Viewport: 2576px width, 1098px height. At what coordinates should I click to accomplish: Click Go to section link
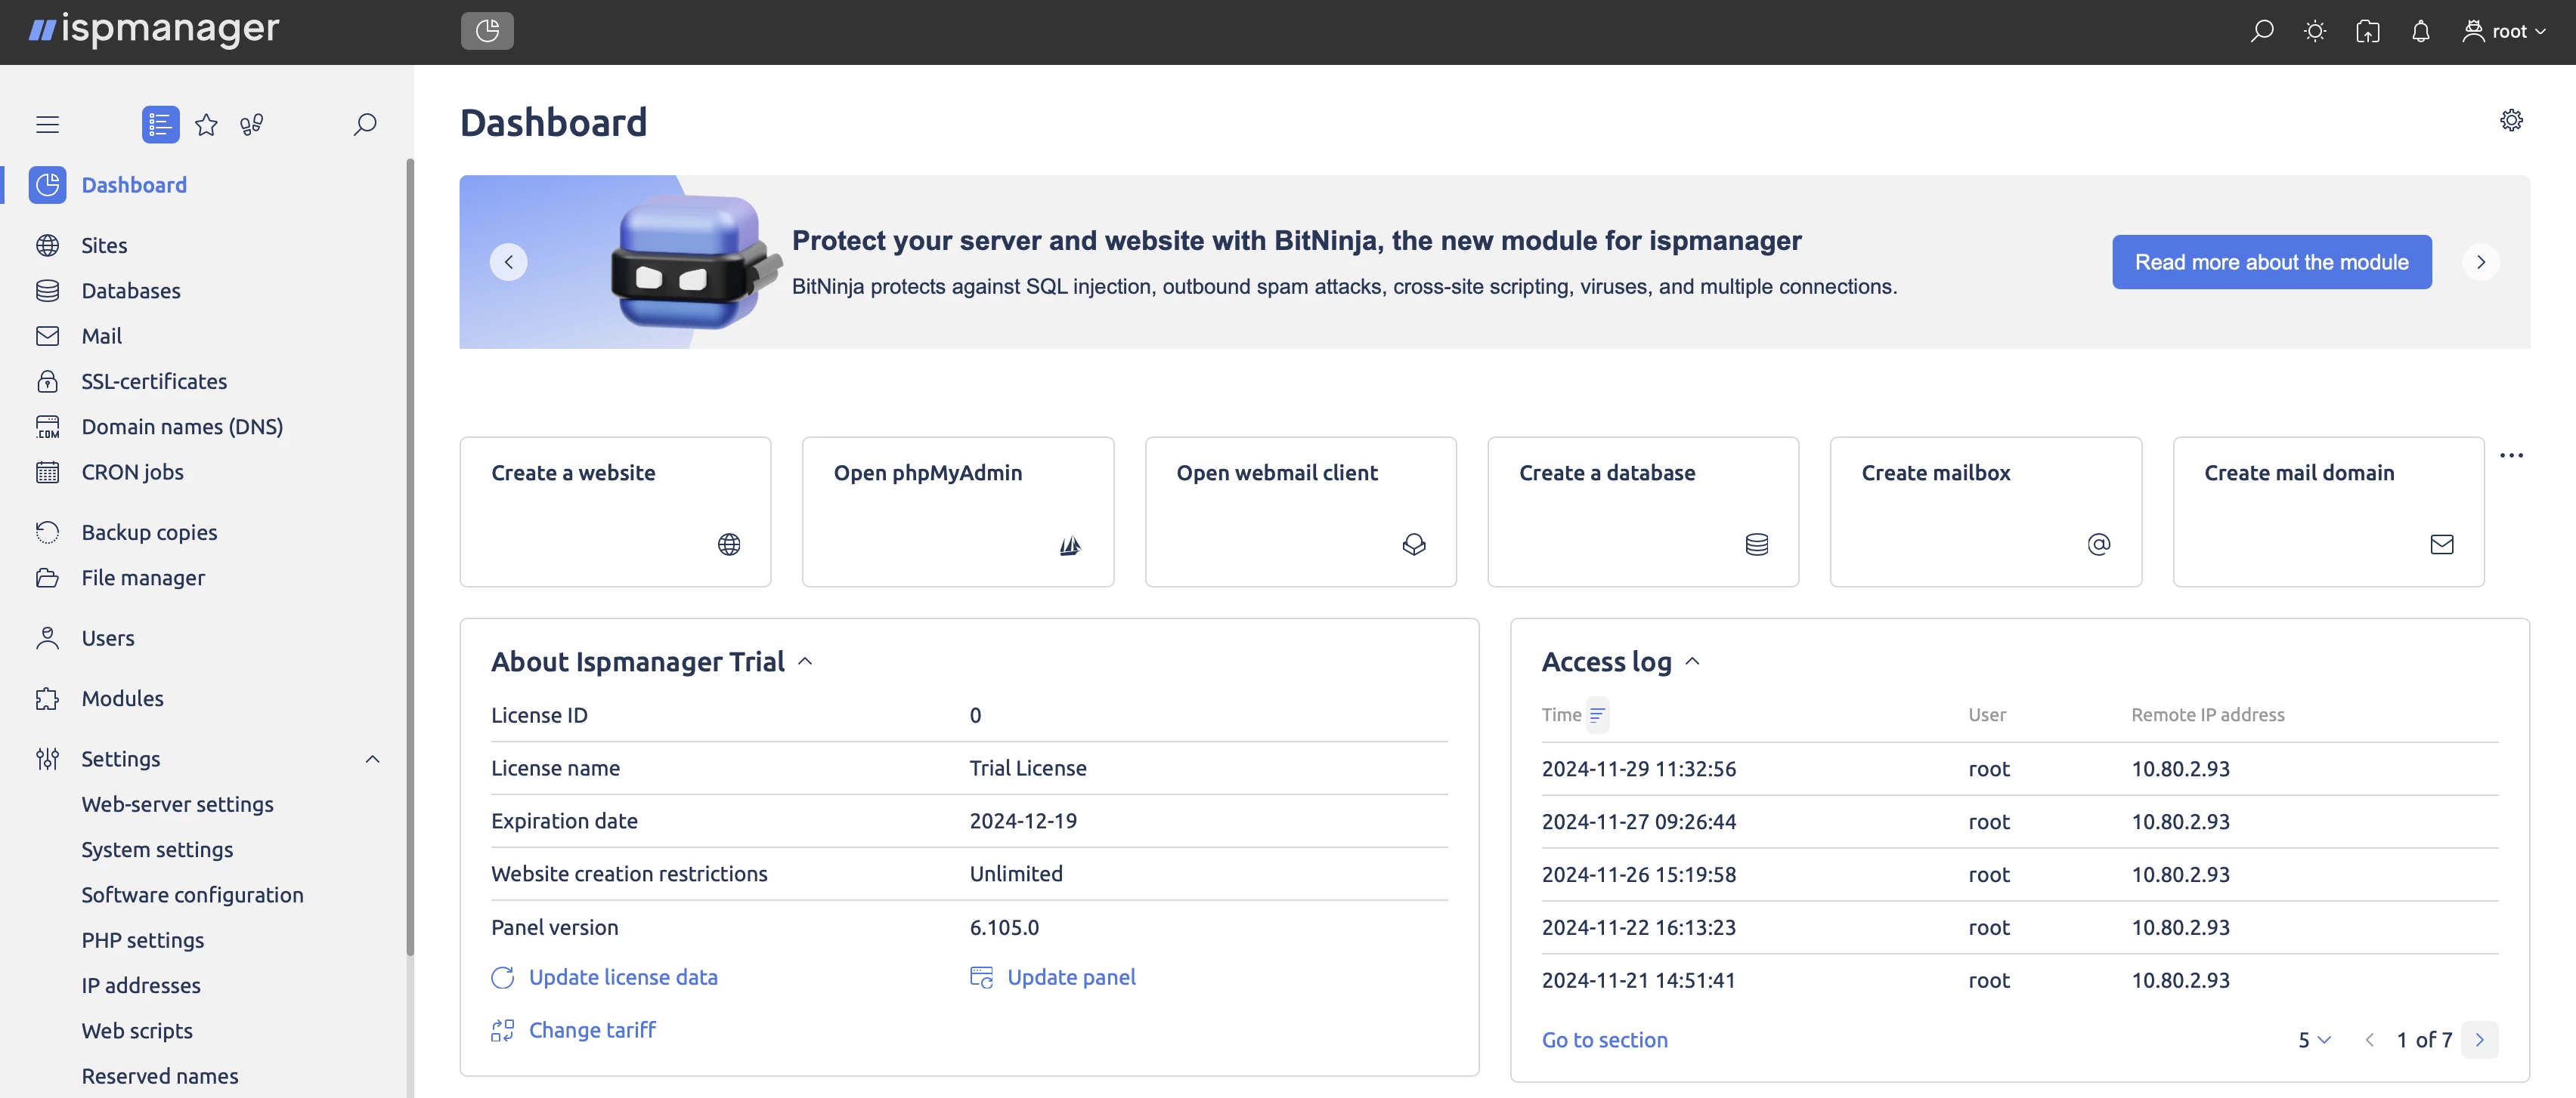tap(1604, 1040)
